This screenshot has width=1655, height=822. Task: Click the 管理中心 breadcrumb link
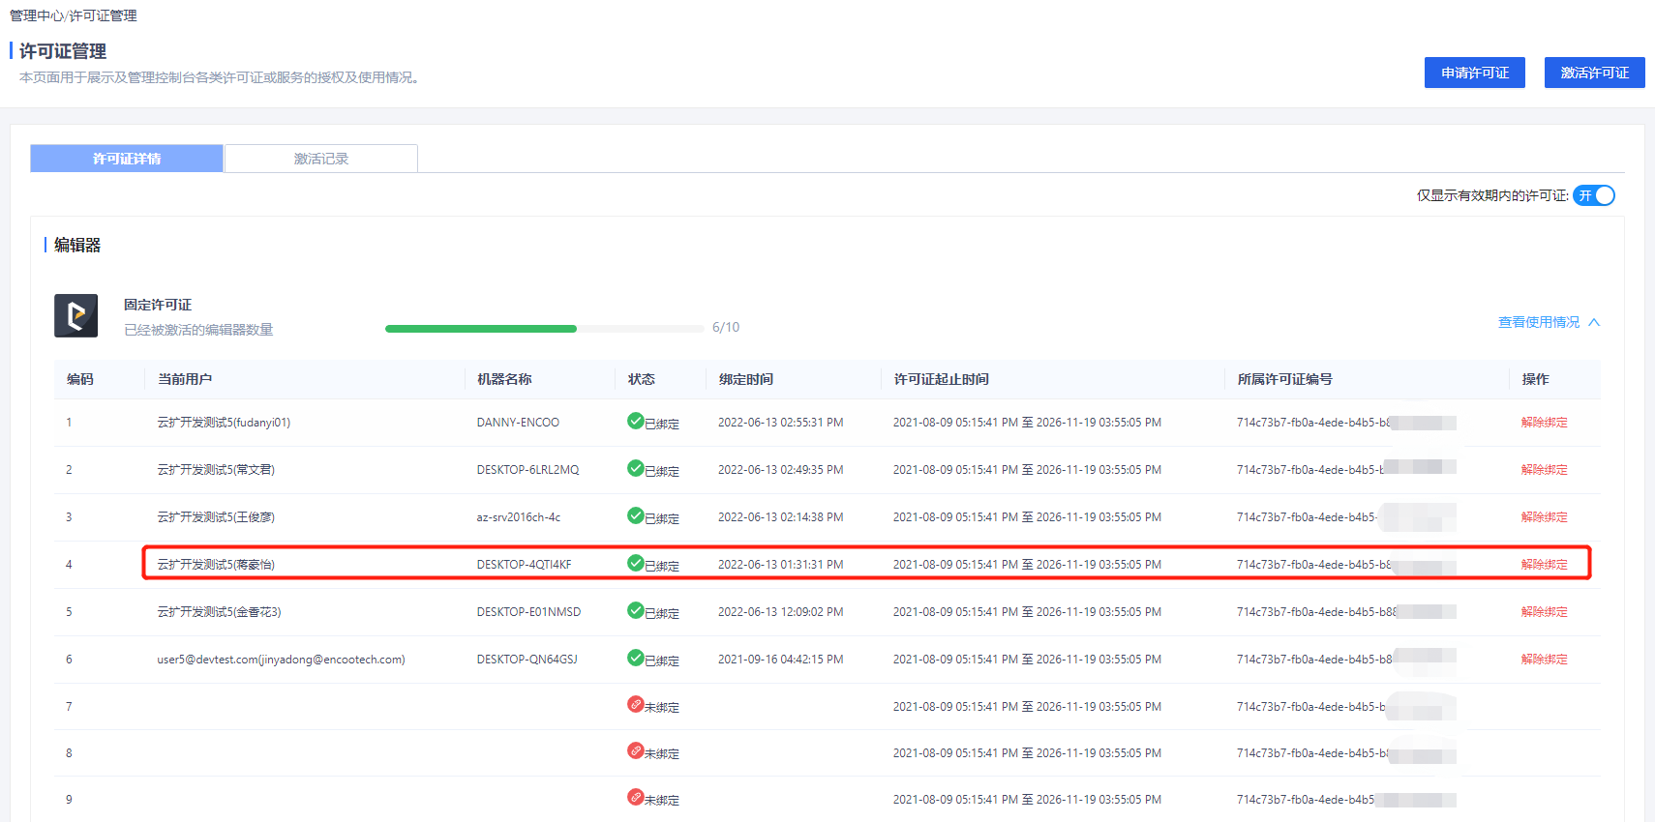(37, 15)
